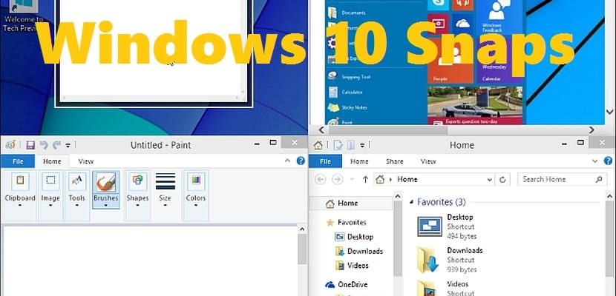This screenshot has height=296, width=616.
Task: Select Favorites in the navigation pane
Action: pos(346,223)
